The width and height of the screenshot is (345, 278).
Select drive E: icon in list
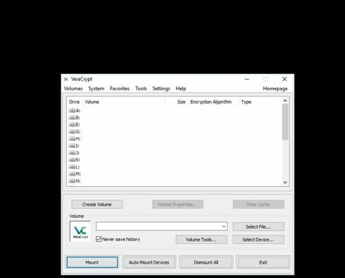[72, 124]
